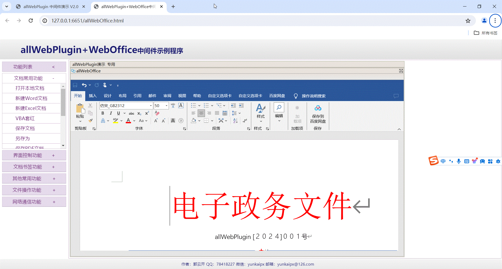The height and width of the screenshot is (269, 502).
Task: Toggle strikethrough abc formatting
Action: point(132,113)
